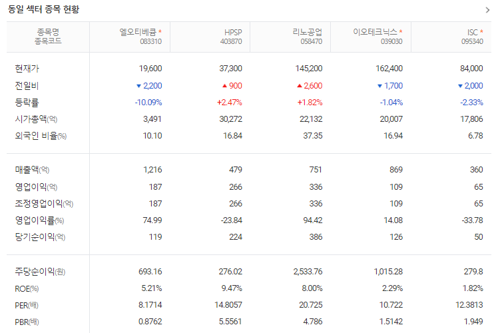Click revenue value 869
The width and height of the screenshot is (492, 333).
[396, 169]
